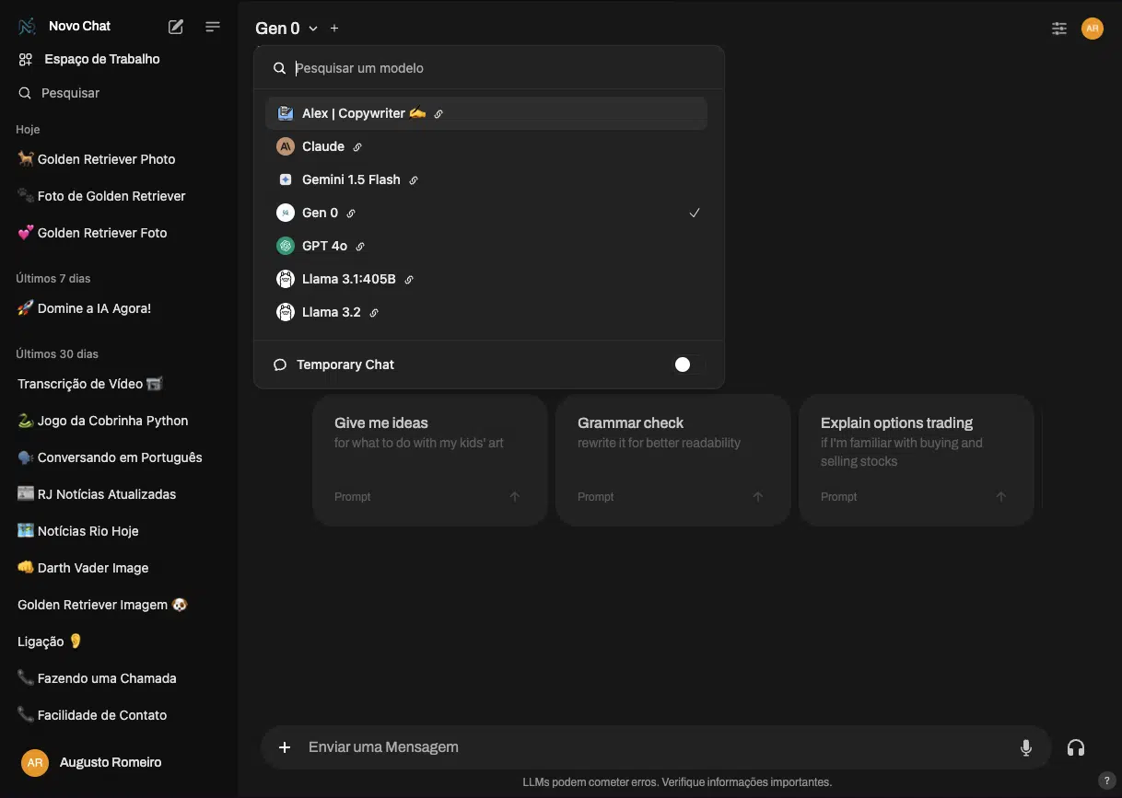Click the link icon beside Gen 0
This screenshot has width=1122, height=798.
(351, 214)
